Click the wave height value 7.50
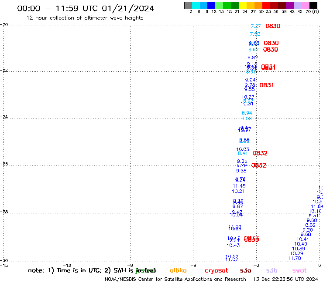323x283 pixels. (x=255, y=34)
